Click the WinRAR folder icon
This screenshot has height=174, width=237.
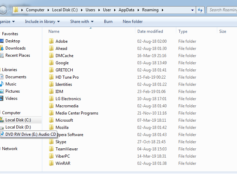tap(51, 163)
